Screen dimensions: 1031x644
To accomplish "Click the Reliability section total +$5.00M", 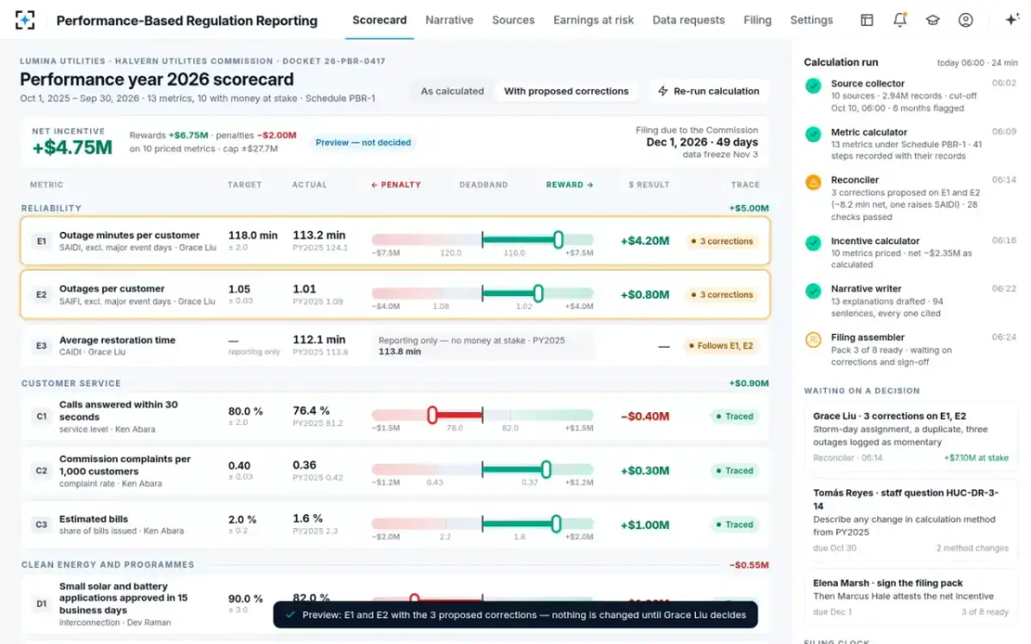I will (748, 208).
